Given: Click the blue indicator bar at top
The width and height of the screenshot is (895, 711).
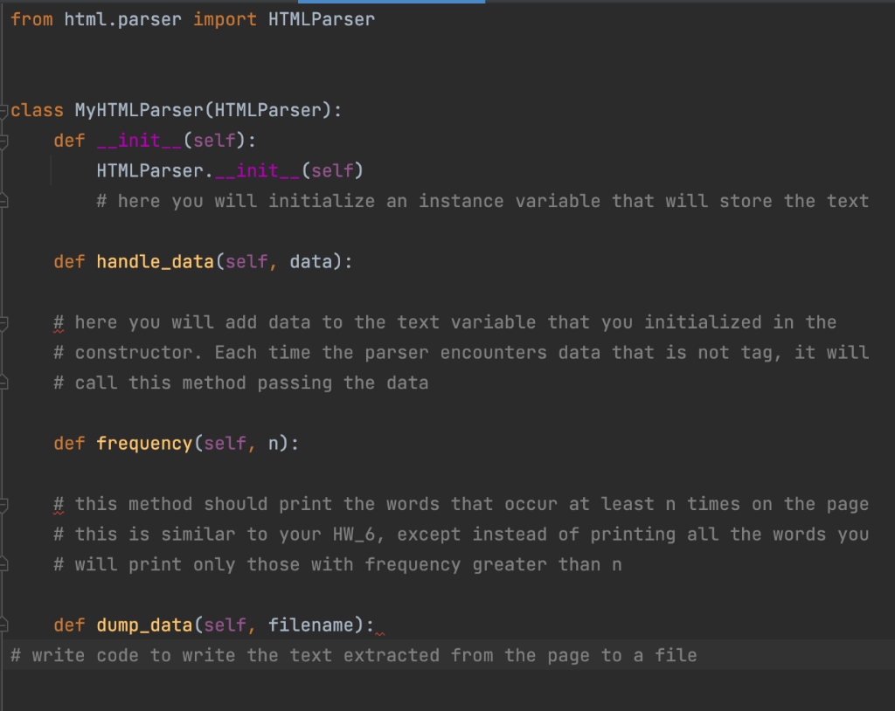Looking at the screenshot, I should tap(392, 3).
